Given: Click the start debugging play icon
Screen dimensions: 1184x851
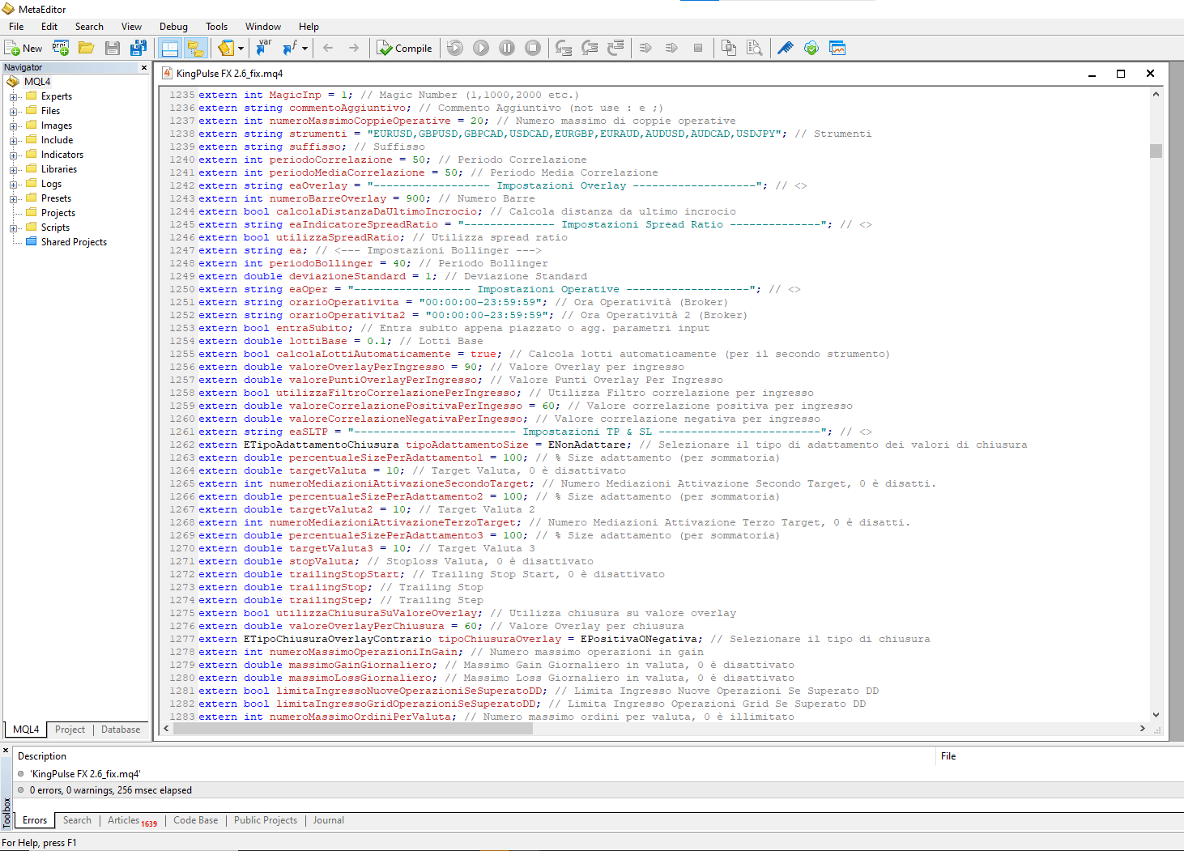Looking at the screenshot, I should pos(481,49).
